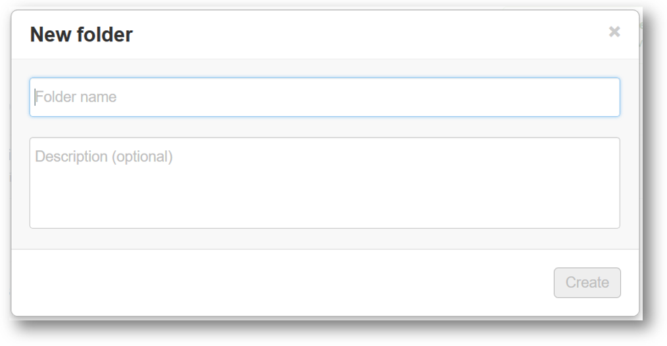Click the Create button
This screenshot has width=667, height=346.
point(587,283)
